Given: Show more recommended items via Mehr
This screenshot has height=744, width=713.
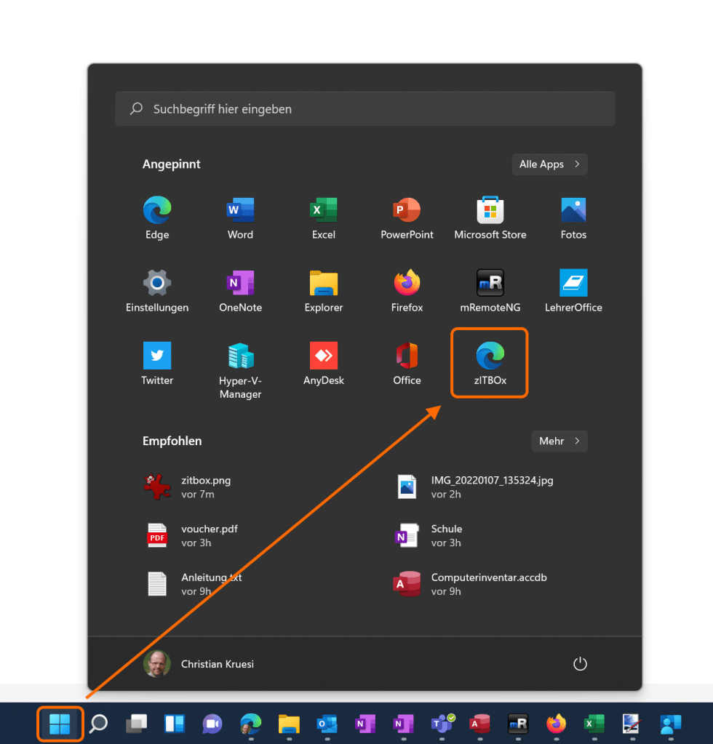Looking at the screenshot, I should coord(559,441).
